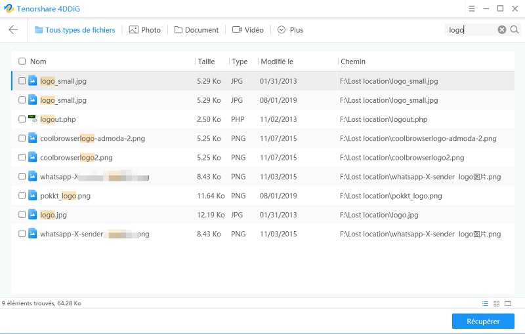Click status text 9 éléments trouvés
The image size is (525, 334).
coord(28,303)
